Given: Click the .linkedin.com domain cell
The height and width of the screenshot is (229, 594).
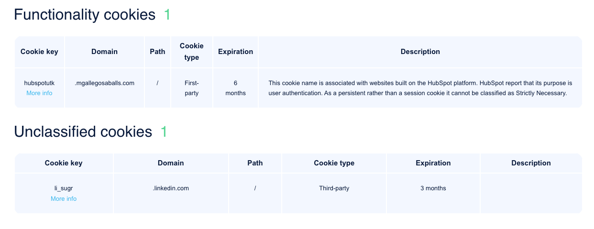Looking at the screenshot, I should [171, 188].
